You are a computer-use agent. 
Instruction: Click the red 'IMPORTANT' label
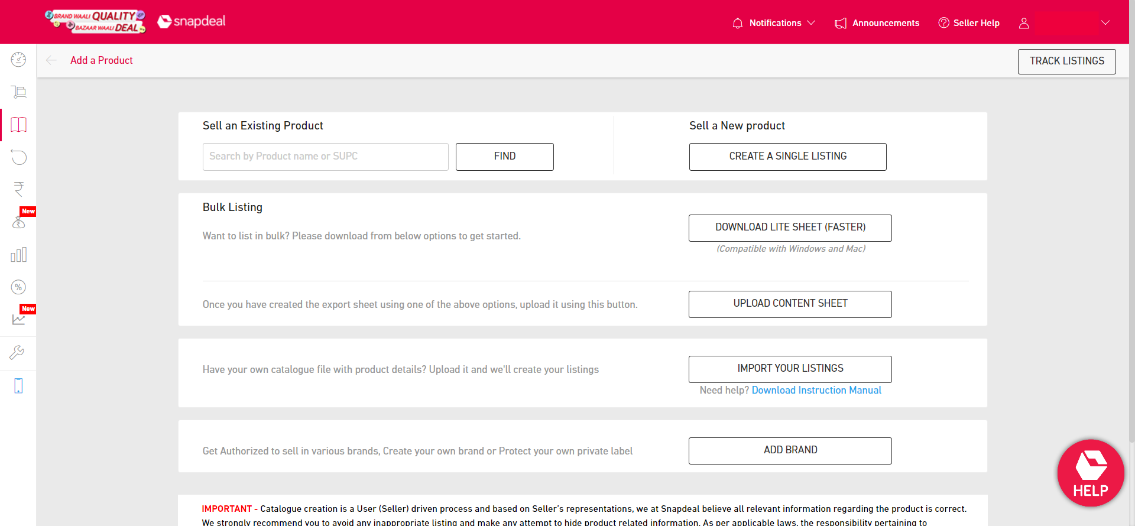click(227, 509)
